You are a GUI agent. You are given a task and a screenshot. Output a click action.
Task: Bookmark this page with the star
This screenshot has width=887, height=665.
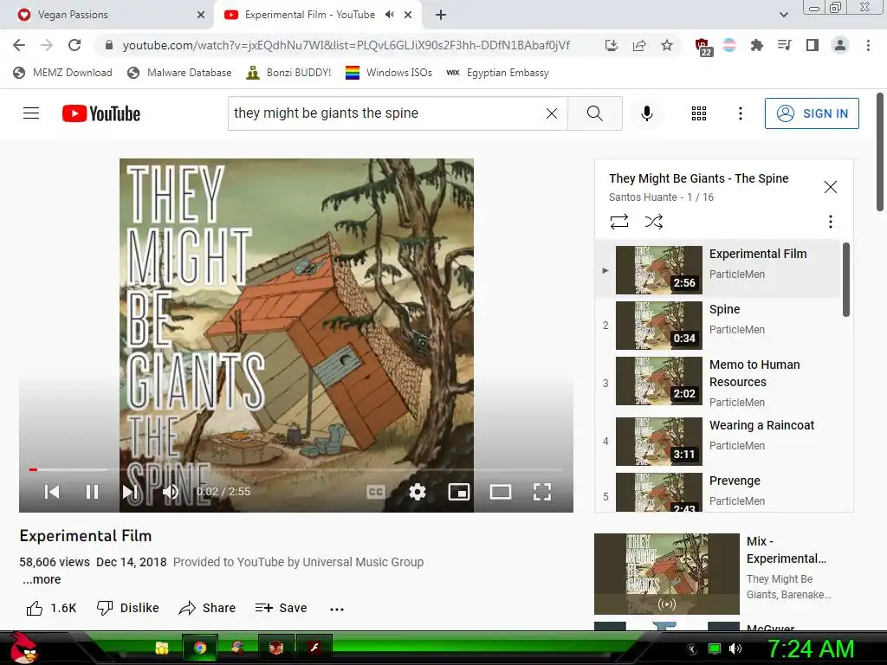click(667, 45)
